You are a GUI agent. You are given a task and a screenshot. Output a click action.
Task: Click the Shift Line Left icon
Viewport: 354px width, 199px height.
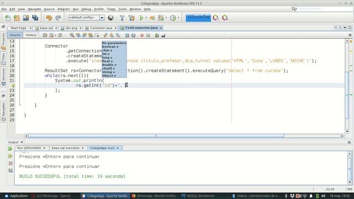pos(127,35)
